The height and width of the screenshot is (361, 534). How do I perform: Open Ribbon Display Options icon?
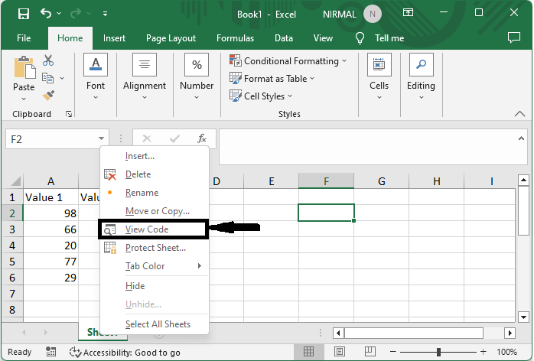tap(408, 12)
